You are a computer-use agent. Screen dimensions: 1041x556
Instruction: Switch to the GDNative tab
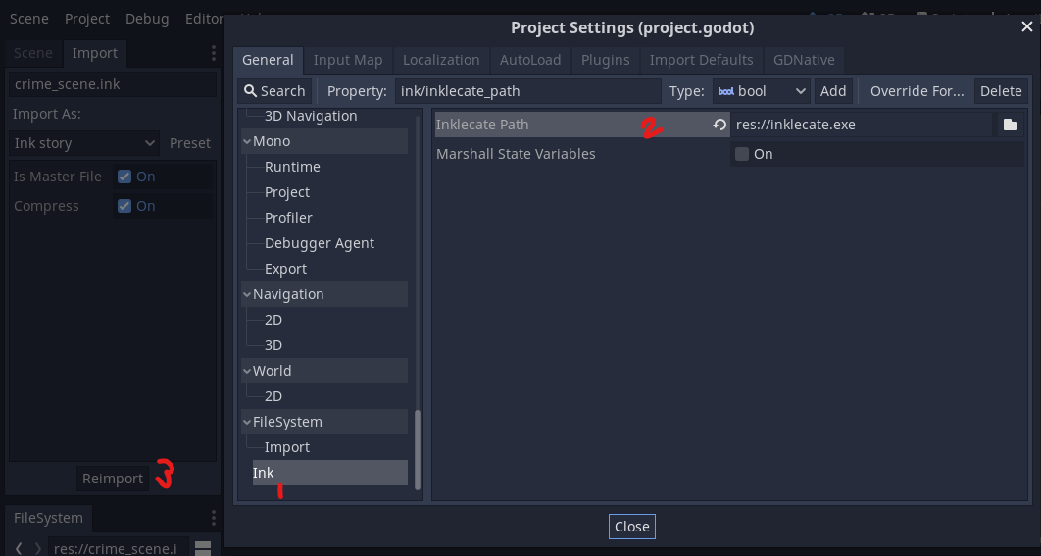tap(804, 60)
